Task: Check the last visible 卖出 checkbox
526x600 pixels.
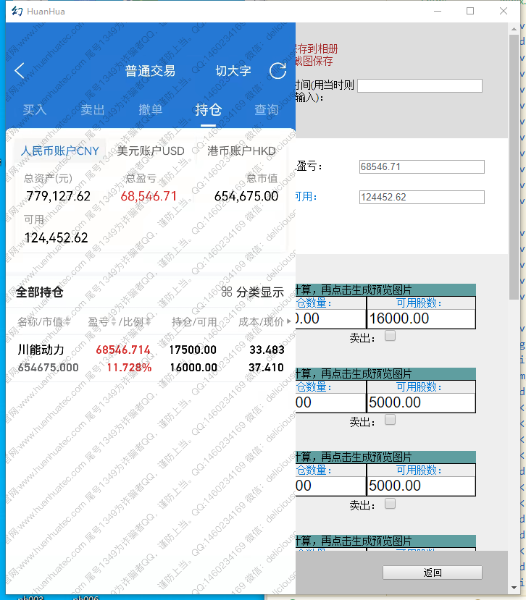Action: click(390, 504)
